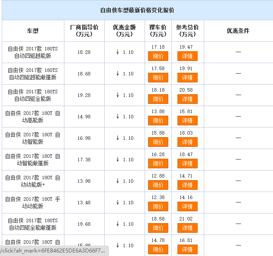
Task: Click the ah_mark URL status bar
Action: click(x=54, y=251)
